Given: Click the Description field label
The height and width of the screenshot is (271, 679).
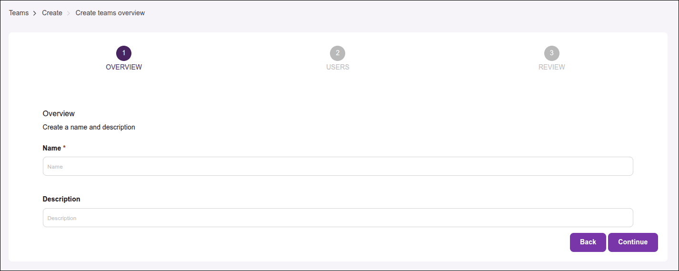Looking at the screenshot, I should (61, 199).
